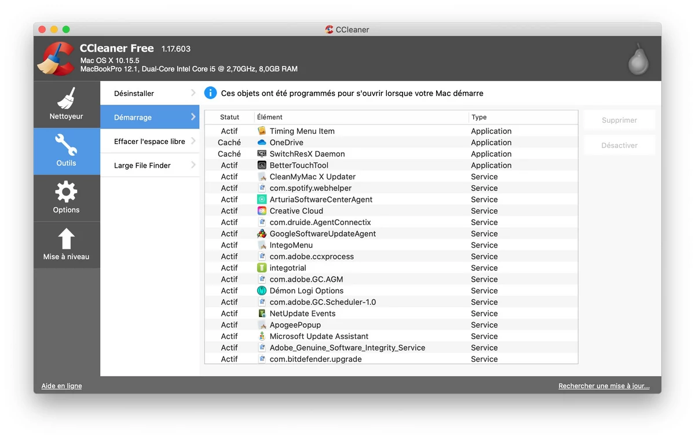Click the ApogeePopup icon
Viewport: 695px width, 438px height.
(x=262, y=325)
